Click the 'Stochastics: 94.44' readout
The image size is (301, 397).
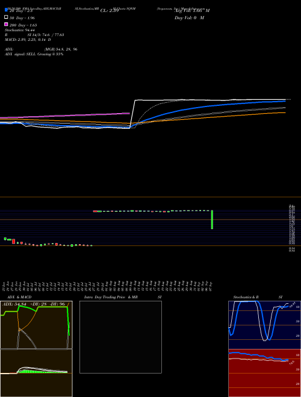click(20, 30)
